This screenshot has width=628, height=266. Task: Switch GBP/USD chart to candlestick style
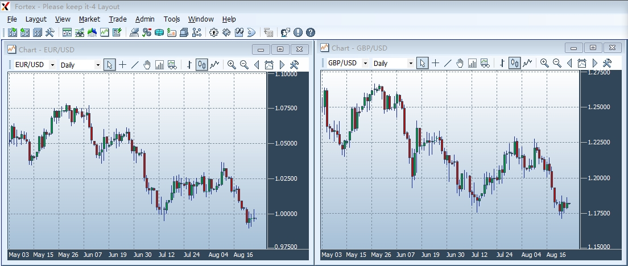[x=515, y=63]
